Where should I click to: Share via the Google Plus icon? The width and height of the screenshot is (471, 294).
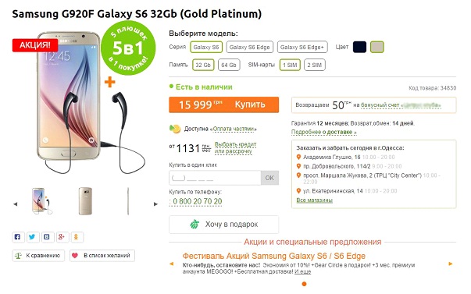[x=62, y=237]
